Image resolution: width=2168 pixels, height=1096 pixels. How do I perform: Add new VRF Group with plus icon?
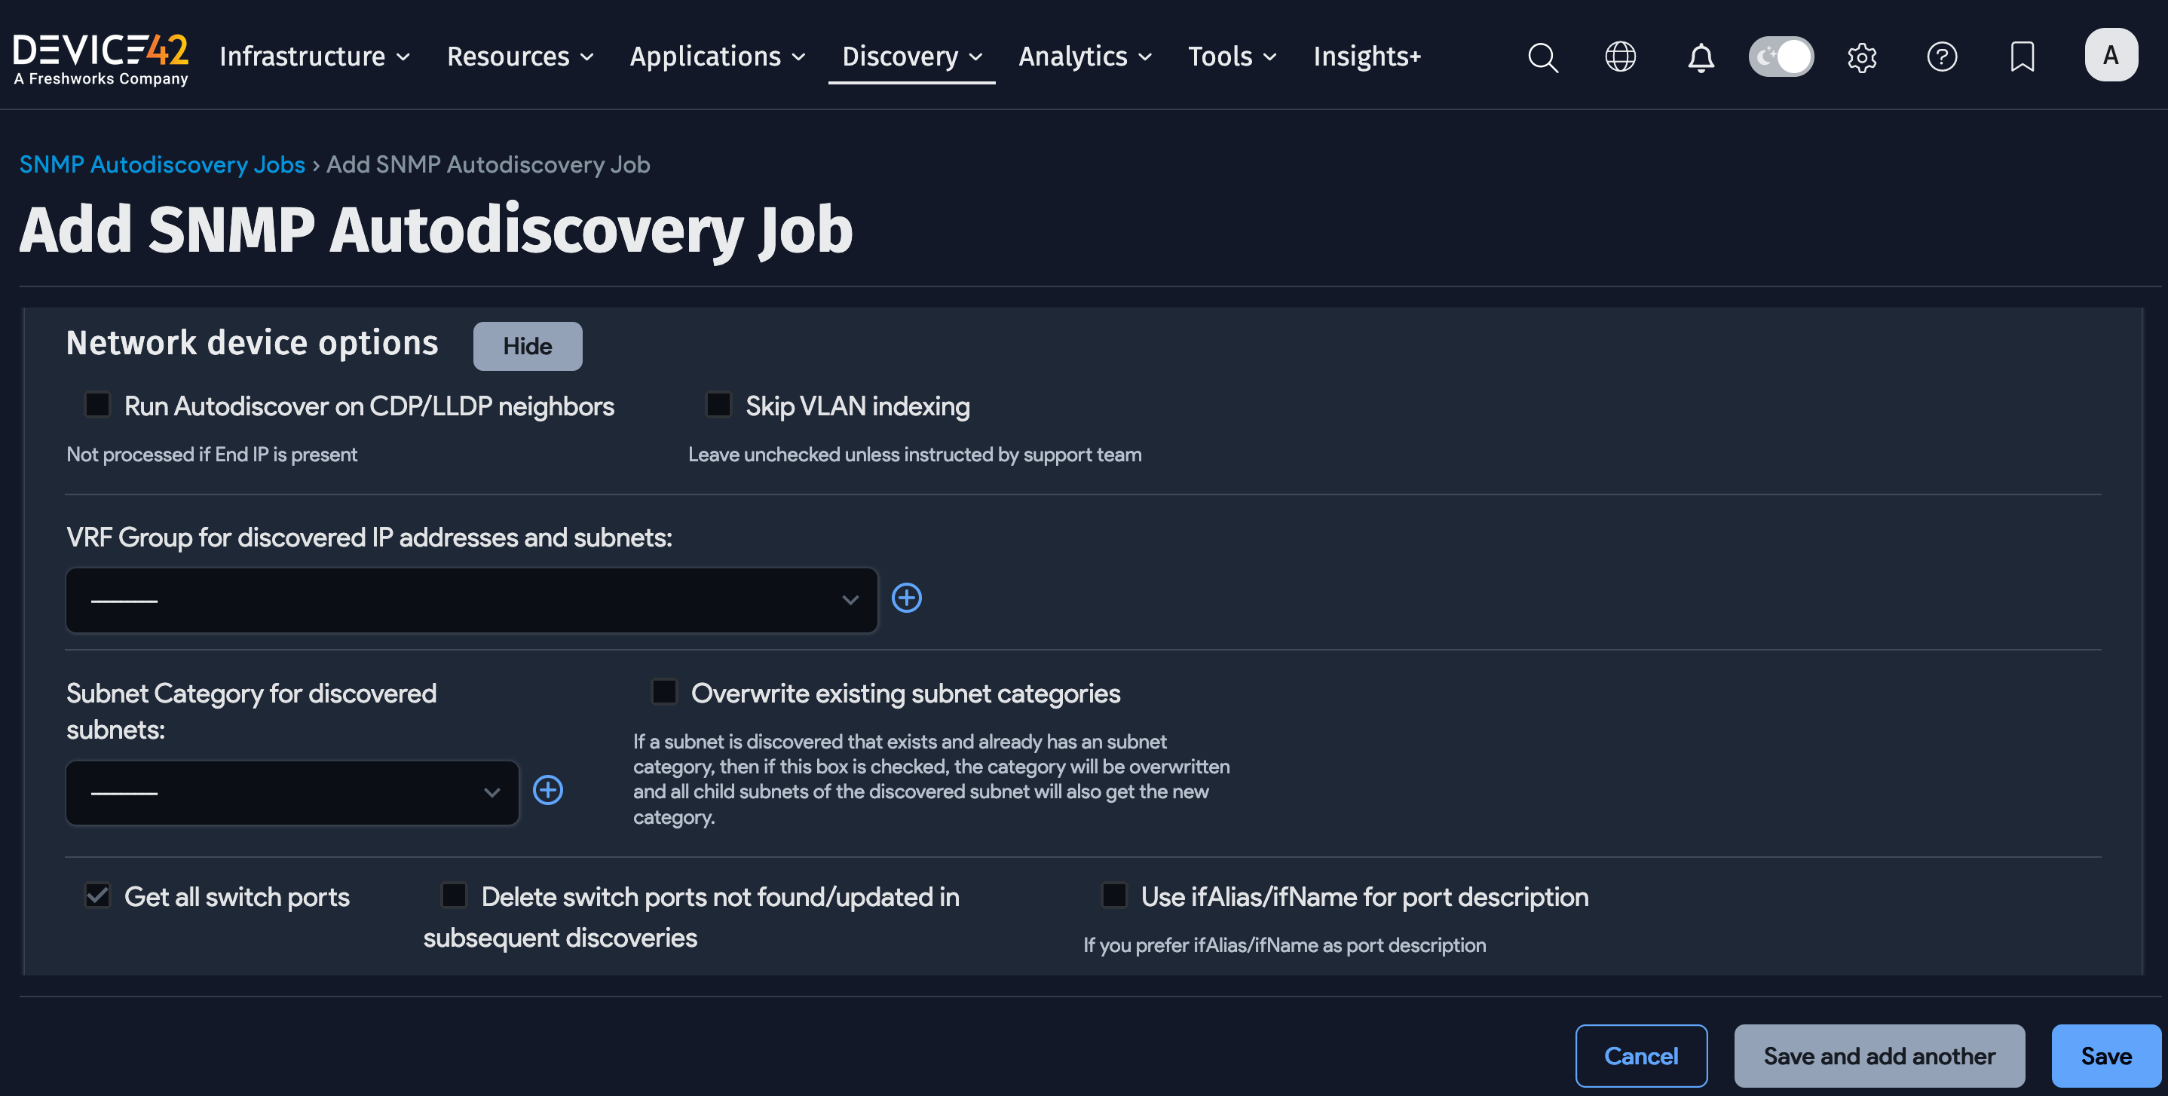tap(906, 599)
